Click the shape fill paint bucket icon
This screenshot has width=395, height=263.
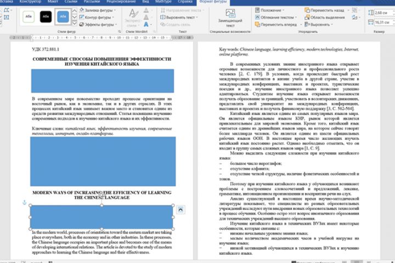[82, 10]
